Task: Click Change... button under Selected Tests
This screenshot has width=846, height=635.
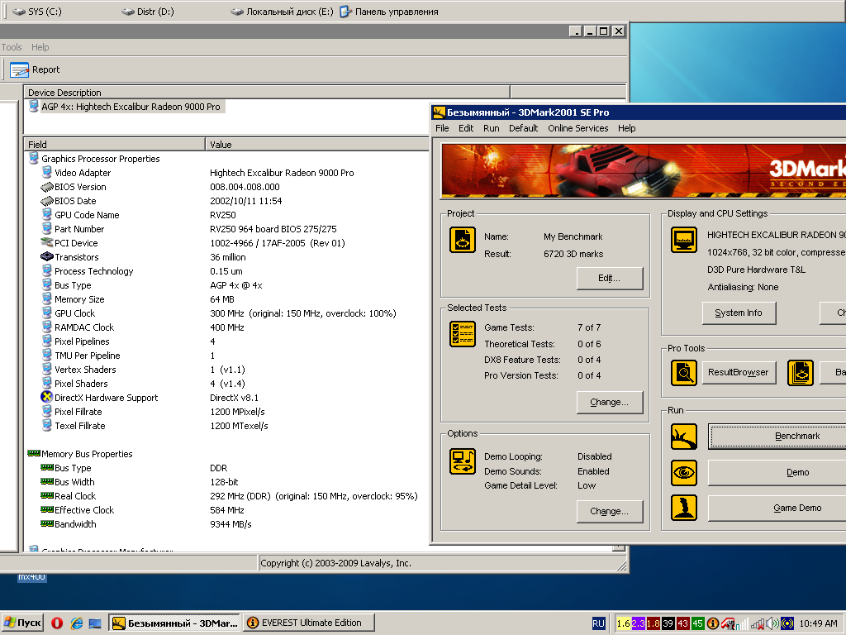Action: 609,403
